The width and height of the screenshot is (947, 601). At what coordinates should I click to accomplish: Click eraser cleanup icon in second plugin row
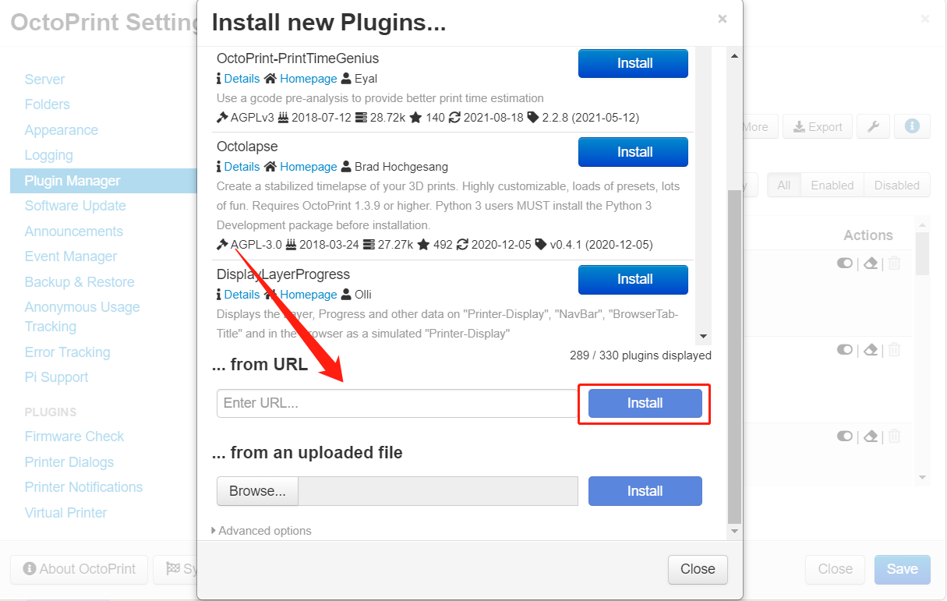[x=871, y=350]
